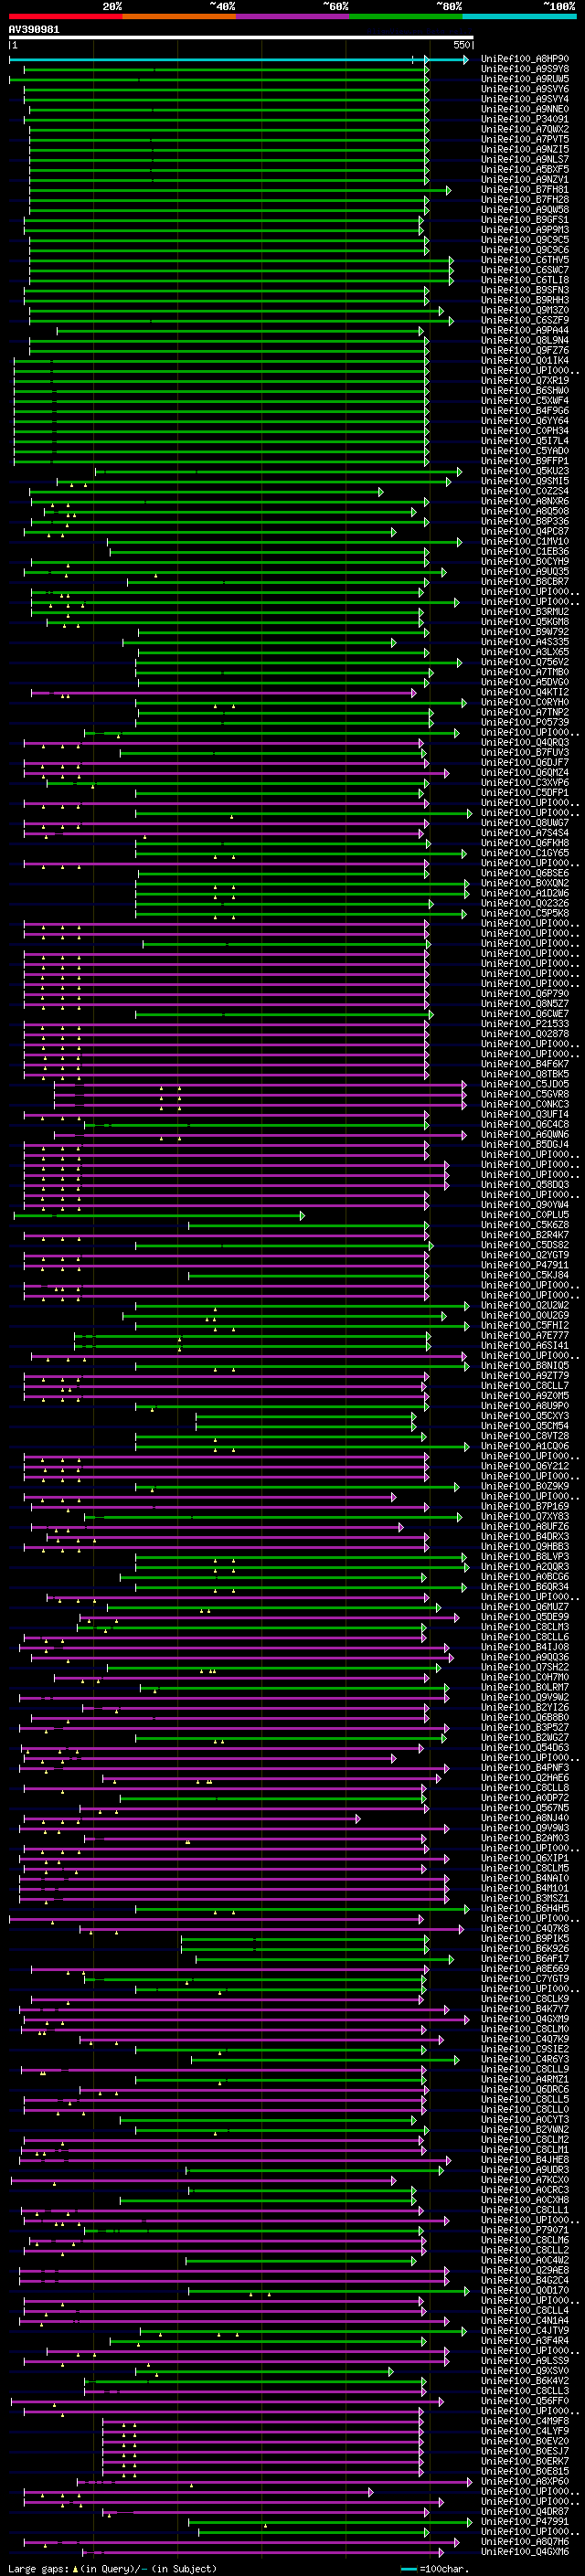
Task: Click the red 20% identity legend segment
Action: (x=66, y=17)
